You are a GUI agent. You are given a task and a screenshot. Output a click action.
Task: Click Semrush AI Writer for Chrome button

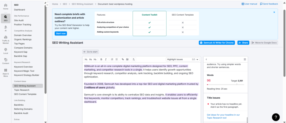pyautogui.click(x=217, y=43)
